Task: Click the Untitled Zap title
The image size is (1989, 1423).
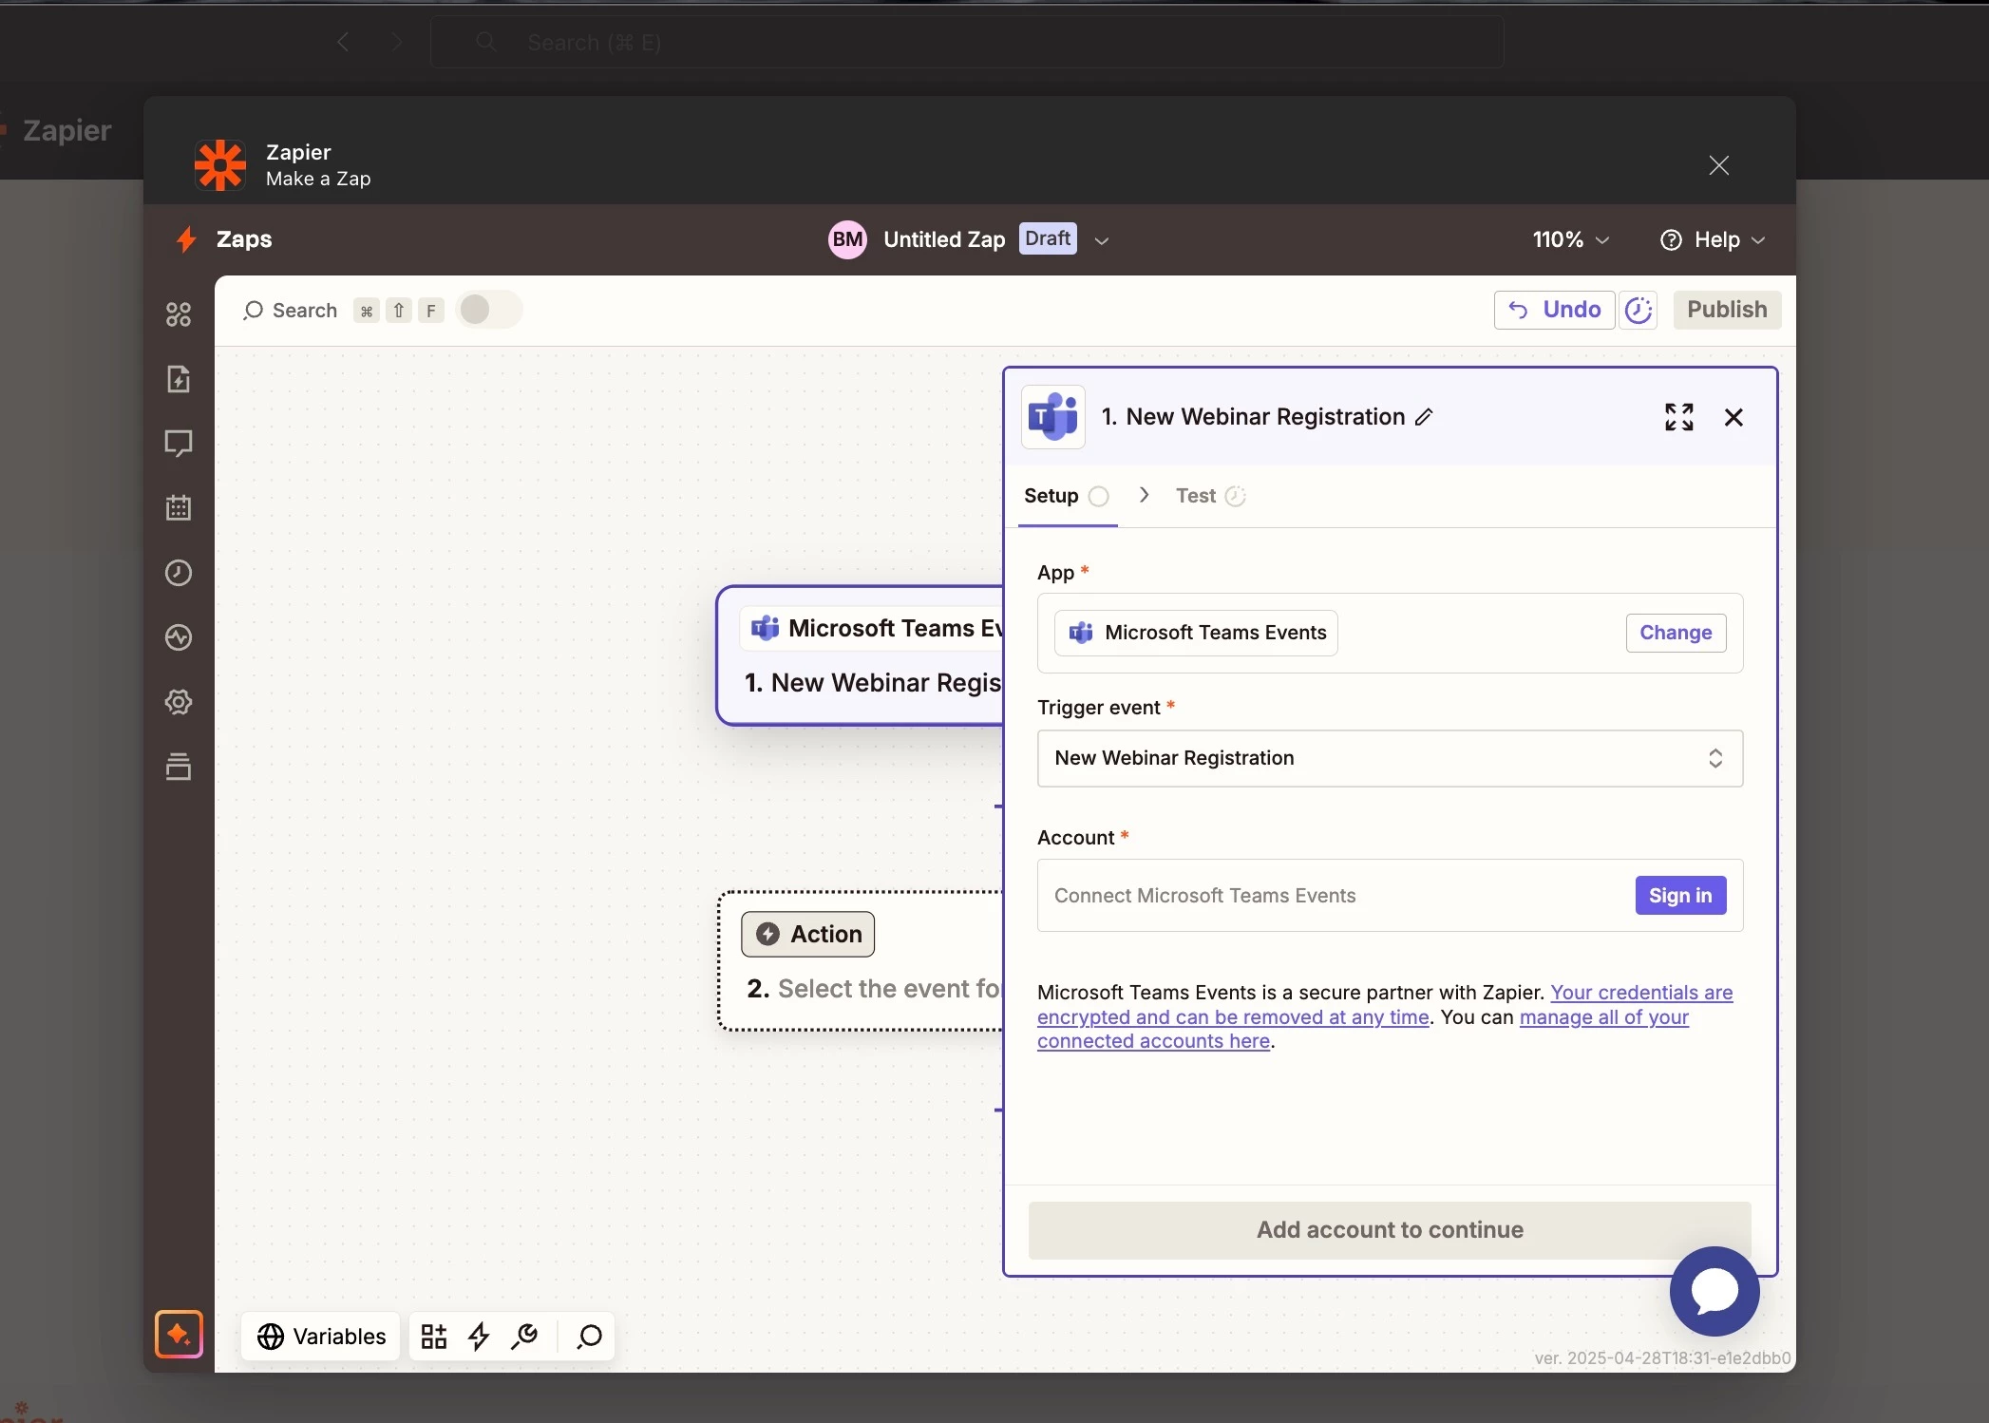Action: tap(944, 239)
